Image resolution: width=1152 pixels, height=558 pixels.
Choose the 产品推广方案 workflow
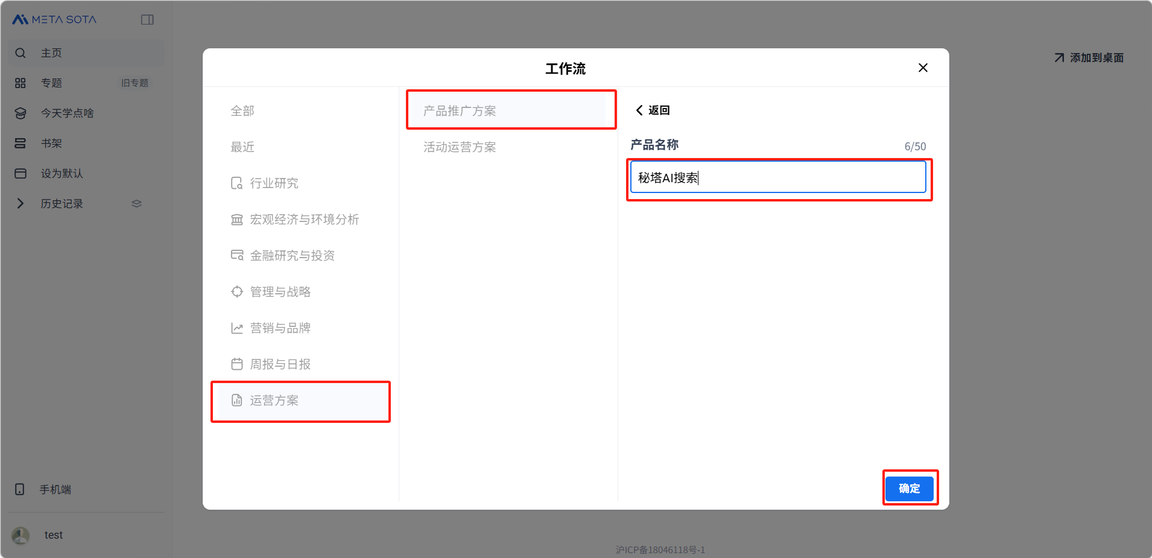click(x=460, y=111)
